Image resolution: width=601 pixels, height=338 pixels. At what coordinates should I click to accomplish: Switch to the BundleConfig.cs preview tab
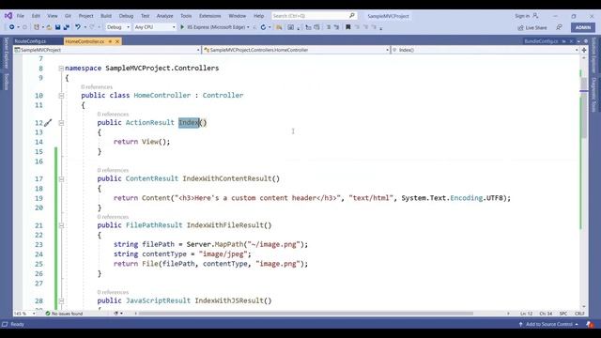pyautogui.click(x=541, y=41)
